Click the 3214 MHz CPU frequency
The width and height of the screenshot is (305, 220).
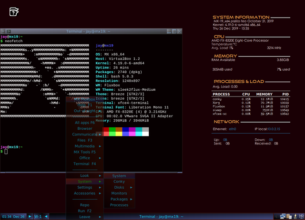coord(274,48)
